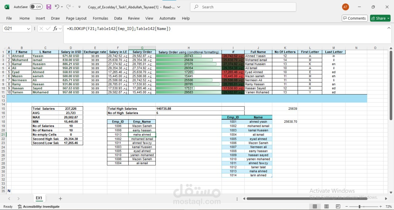
Task: Click the 'Second High Sala' label cell
Action: point(45,139)
